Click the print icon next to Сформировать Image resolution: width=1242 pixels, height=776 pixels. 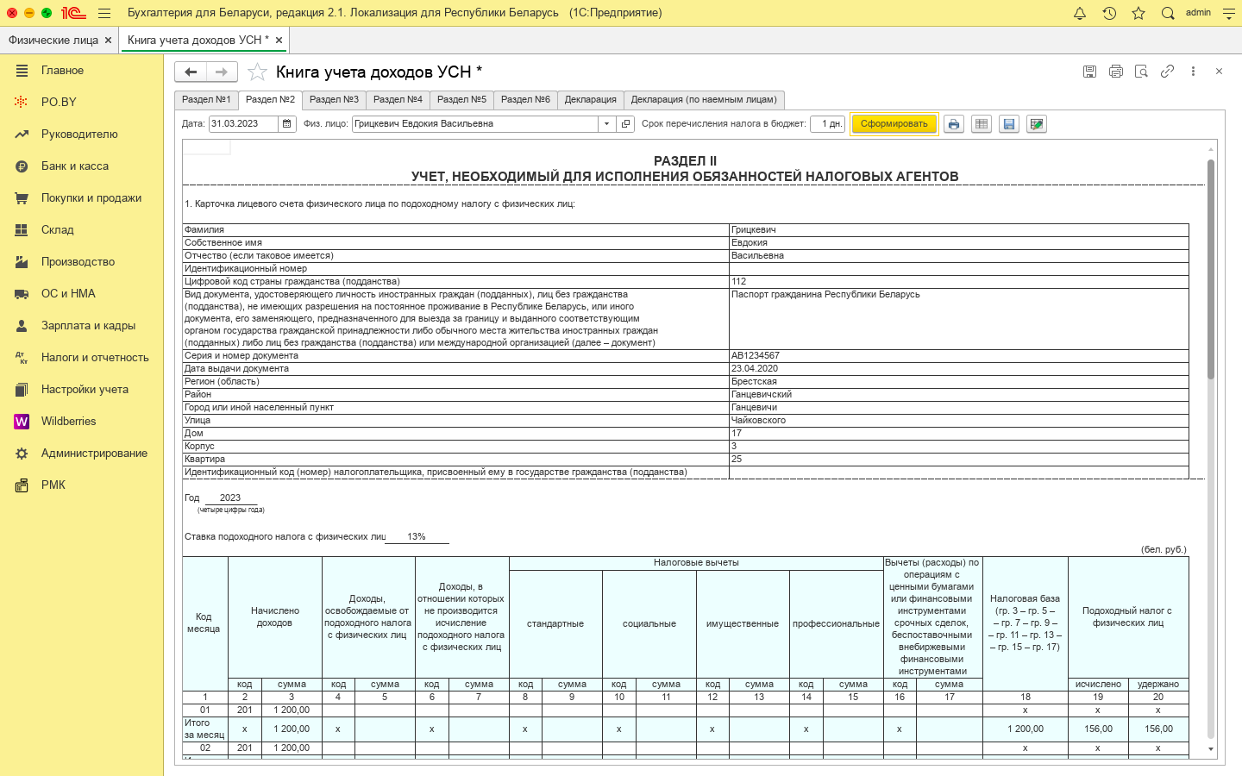point(953,124)
